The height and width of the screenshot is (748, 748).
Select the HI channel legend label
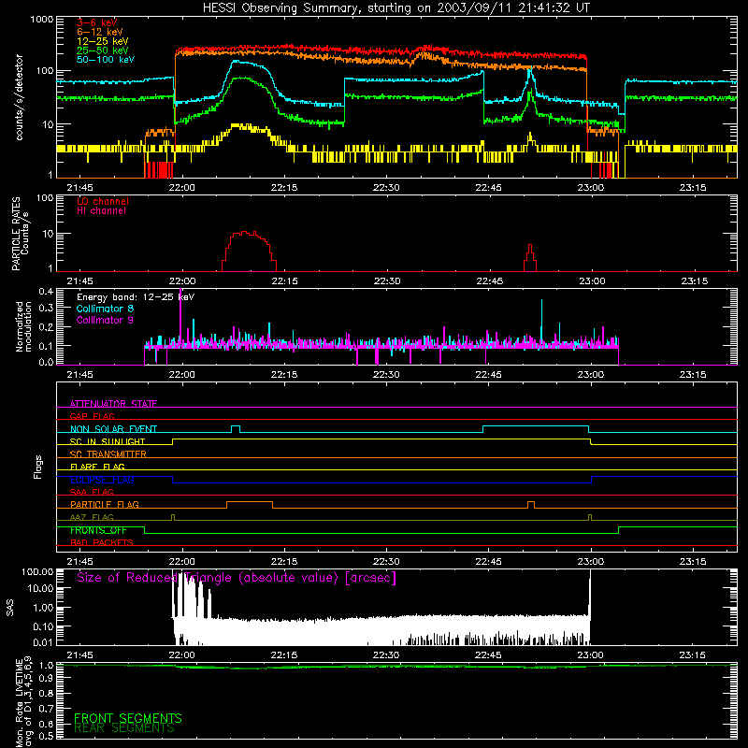(x=101, y=211)
